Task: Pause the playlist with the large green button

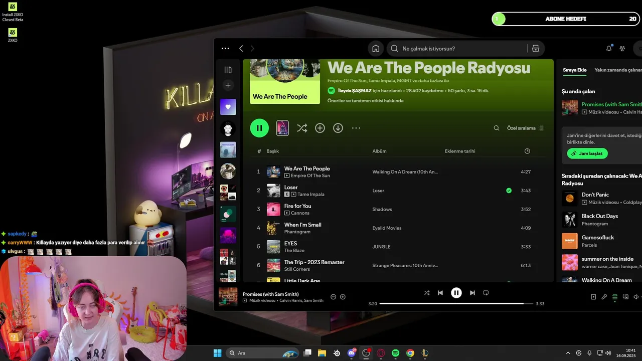Action: tap(259, 128)
